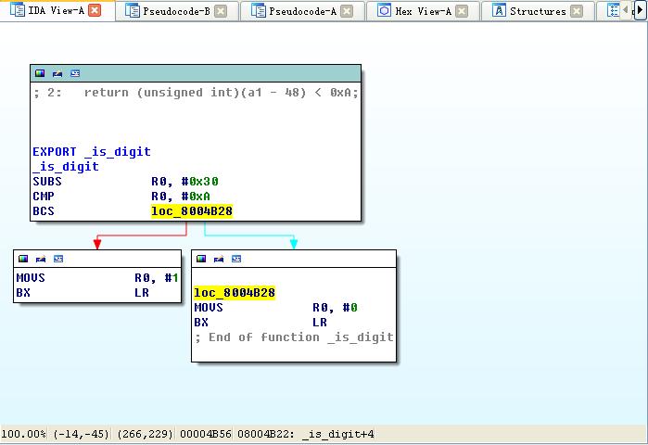Click the (-14,-45) status coordinates
The image size is (648, 445).
[x=82, y=434]
